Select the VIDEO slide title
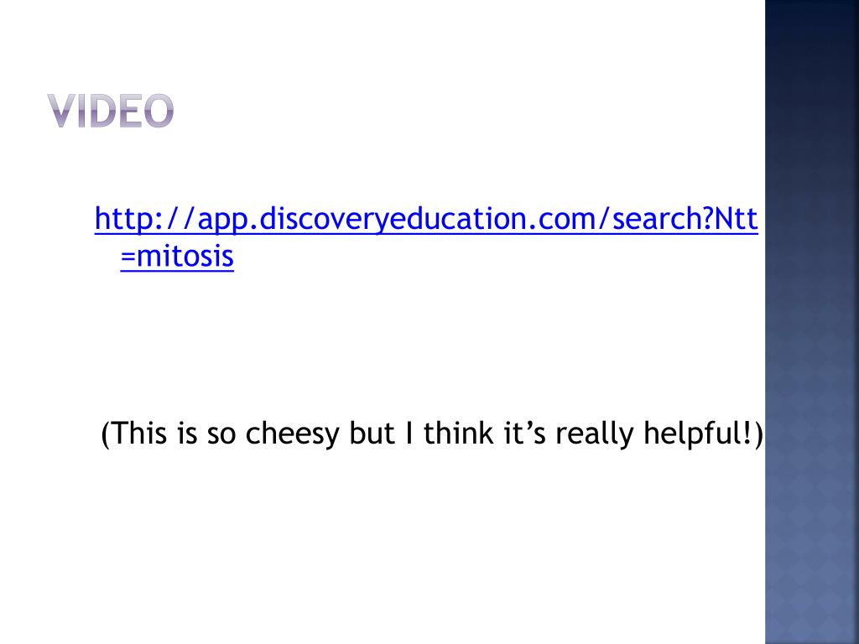This screenshot has height=644, width=859. [x=110, y=111]
